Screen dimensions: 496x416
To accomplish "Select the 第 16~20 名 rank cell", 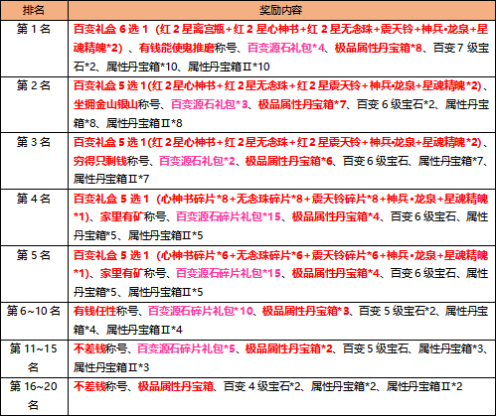I will click(x=34, y=396).
